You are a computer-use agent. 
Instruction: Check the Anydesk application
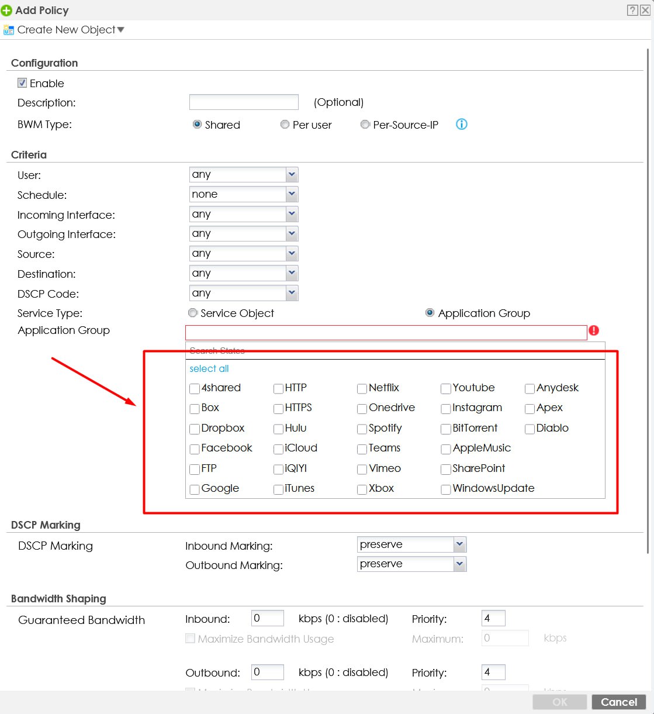(530, 389)
